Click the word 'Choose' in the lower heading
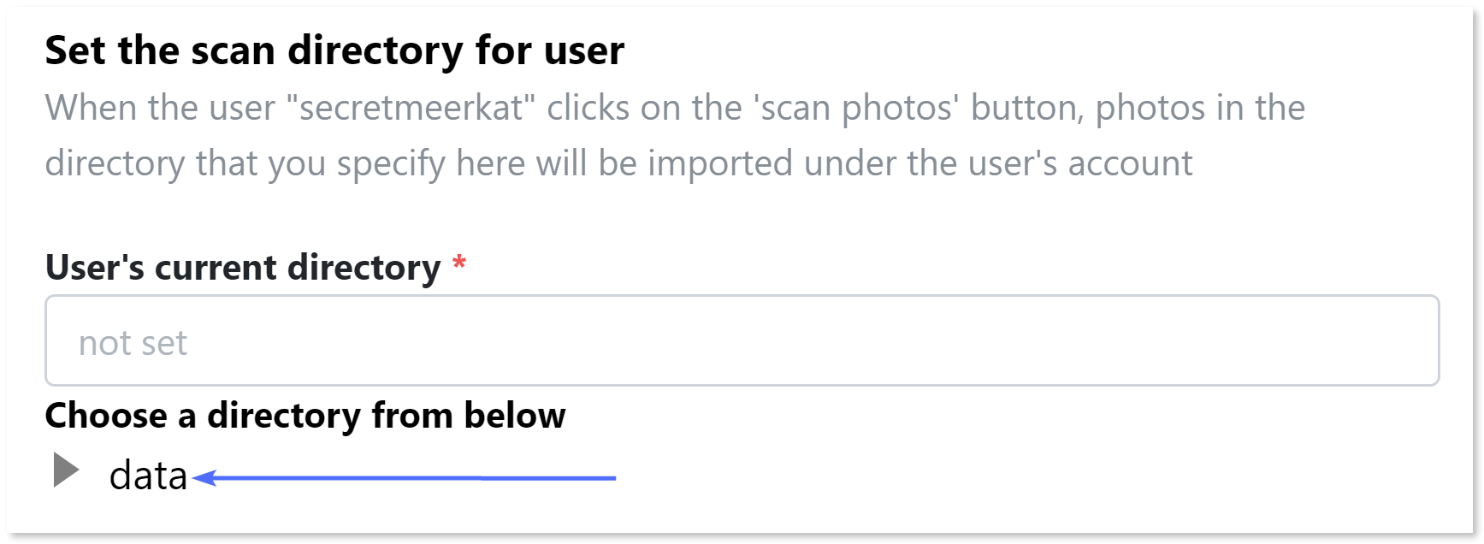The height and width of the screenshot is (544, 1484). coord(106,416)
